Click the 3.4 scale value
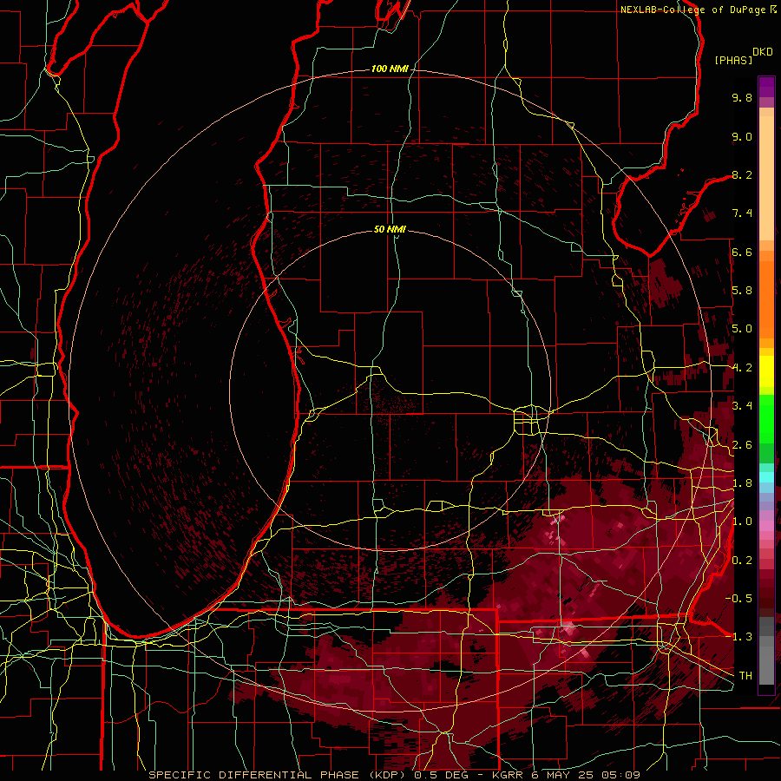 point(742,406)
